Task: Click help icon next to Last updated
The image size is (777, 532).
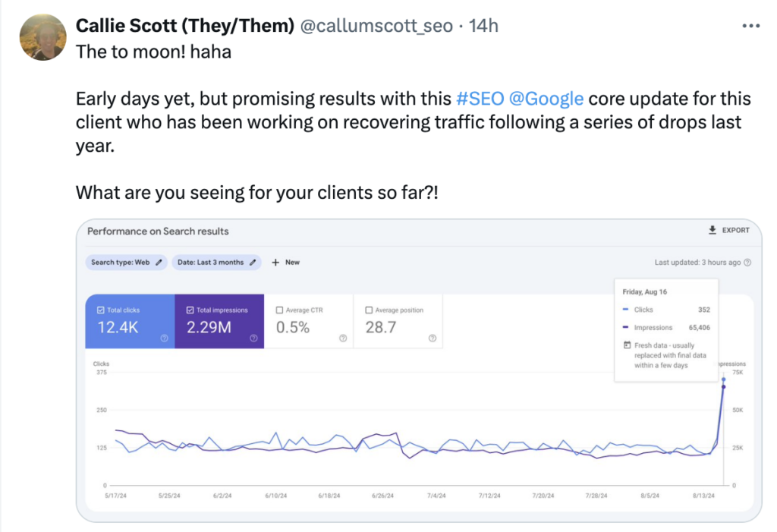Action: click(747, 263)
